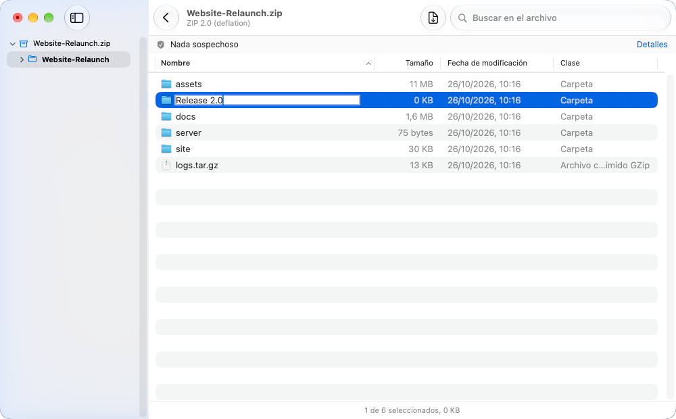Click the Website-Relaunch folder icon in sidebar
This screenshot has width=676, height=419.
pyautogui.click(x=32, y=59)
